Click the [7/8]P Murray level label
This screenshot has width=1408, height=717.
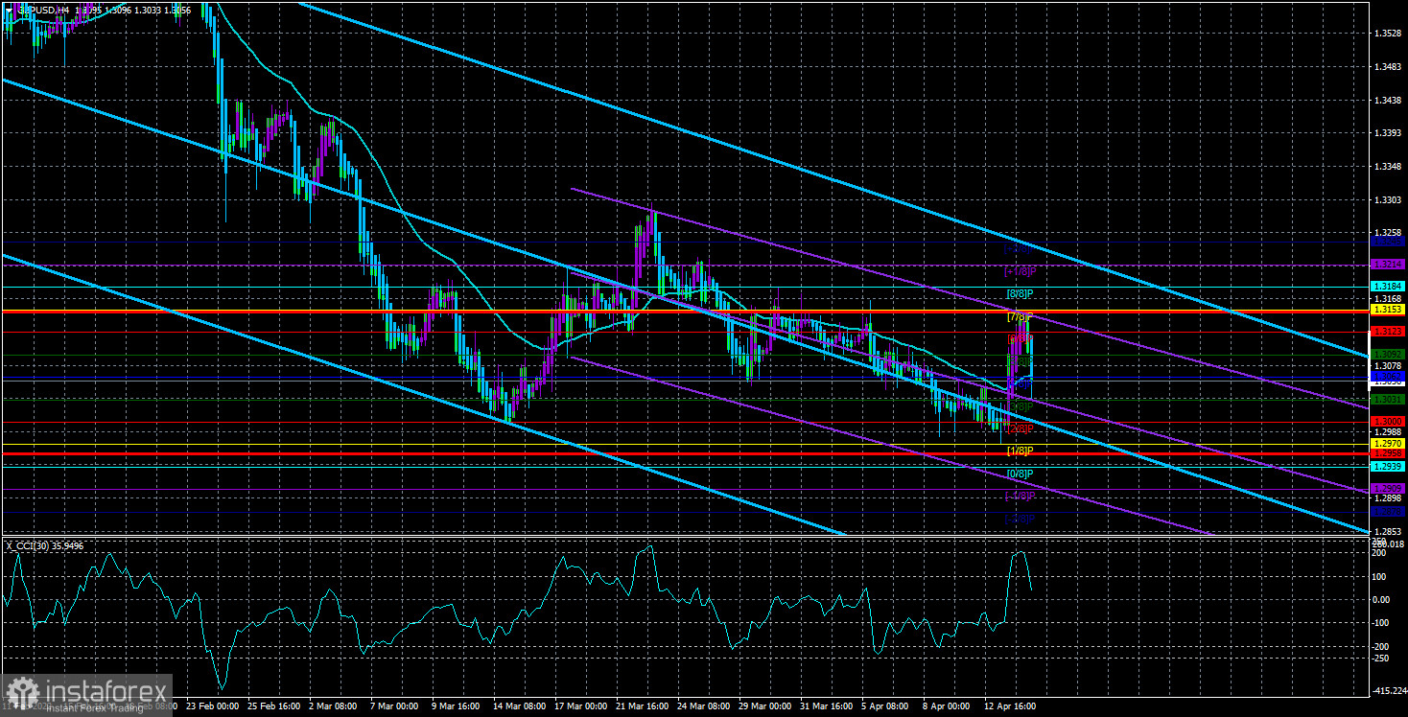click(1021, 316)
